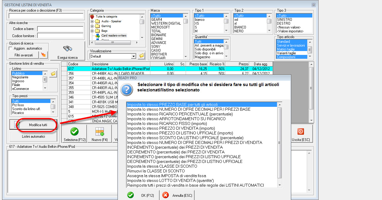Select Imposta lo stesso ARROTONDAMENTO SU RICARICO

[x=201, y=119]
